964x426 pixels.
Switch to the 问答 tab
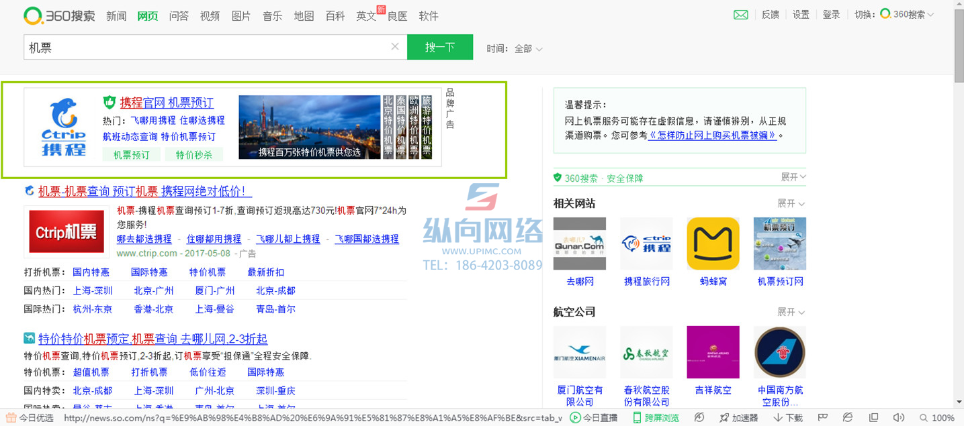coord(179,16)
